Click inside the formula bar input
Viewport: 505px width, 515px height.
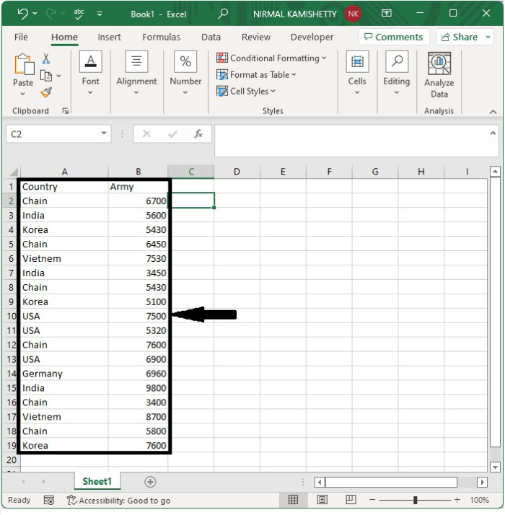pos(351,141)
